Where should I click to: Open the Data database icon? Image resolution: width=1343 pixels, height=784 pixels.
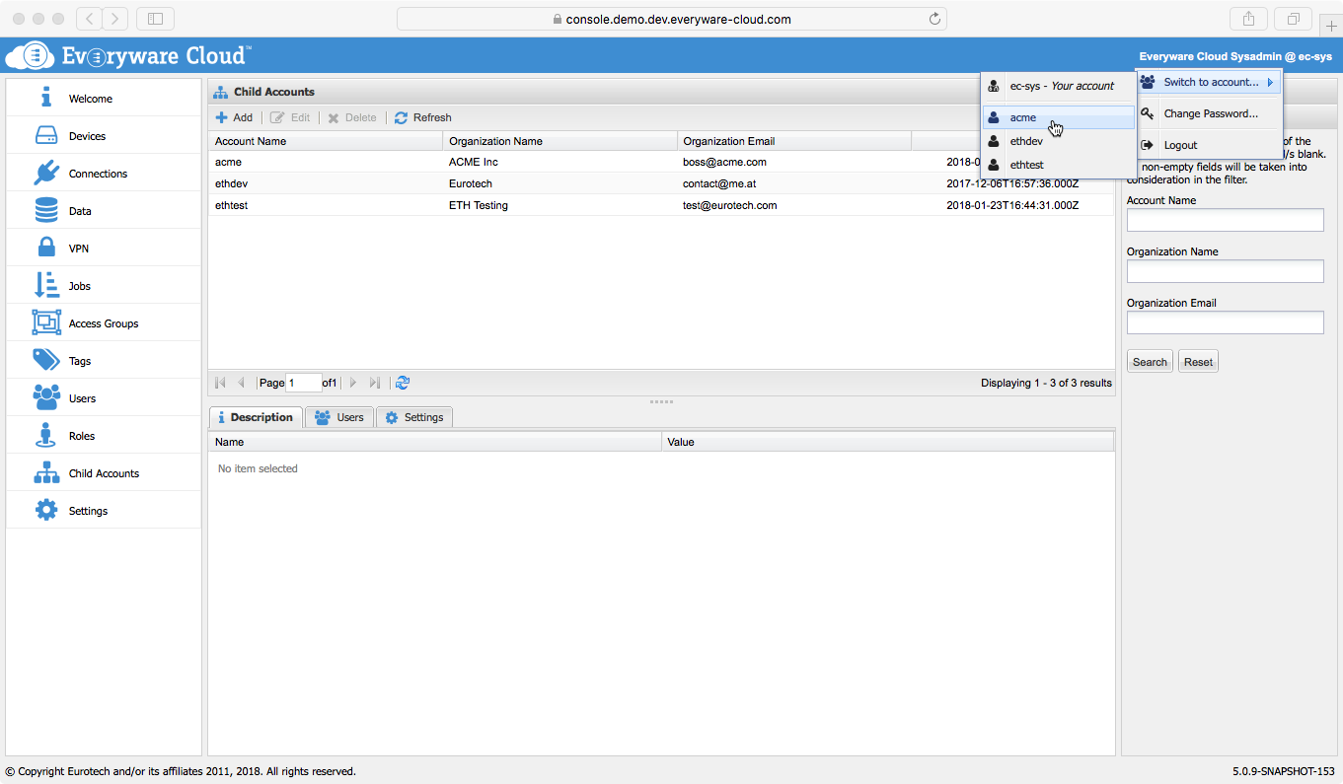tap(46, 210)
